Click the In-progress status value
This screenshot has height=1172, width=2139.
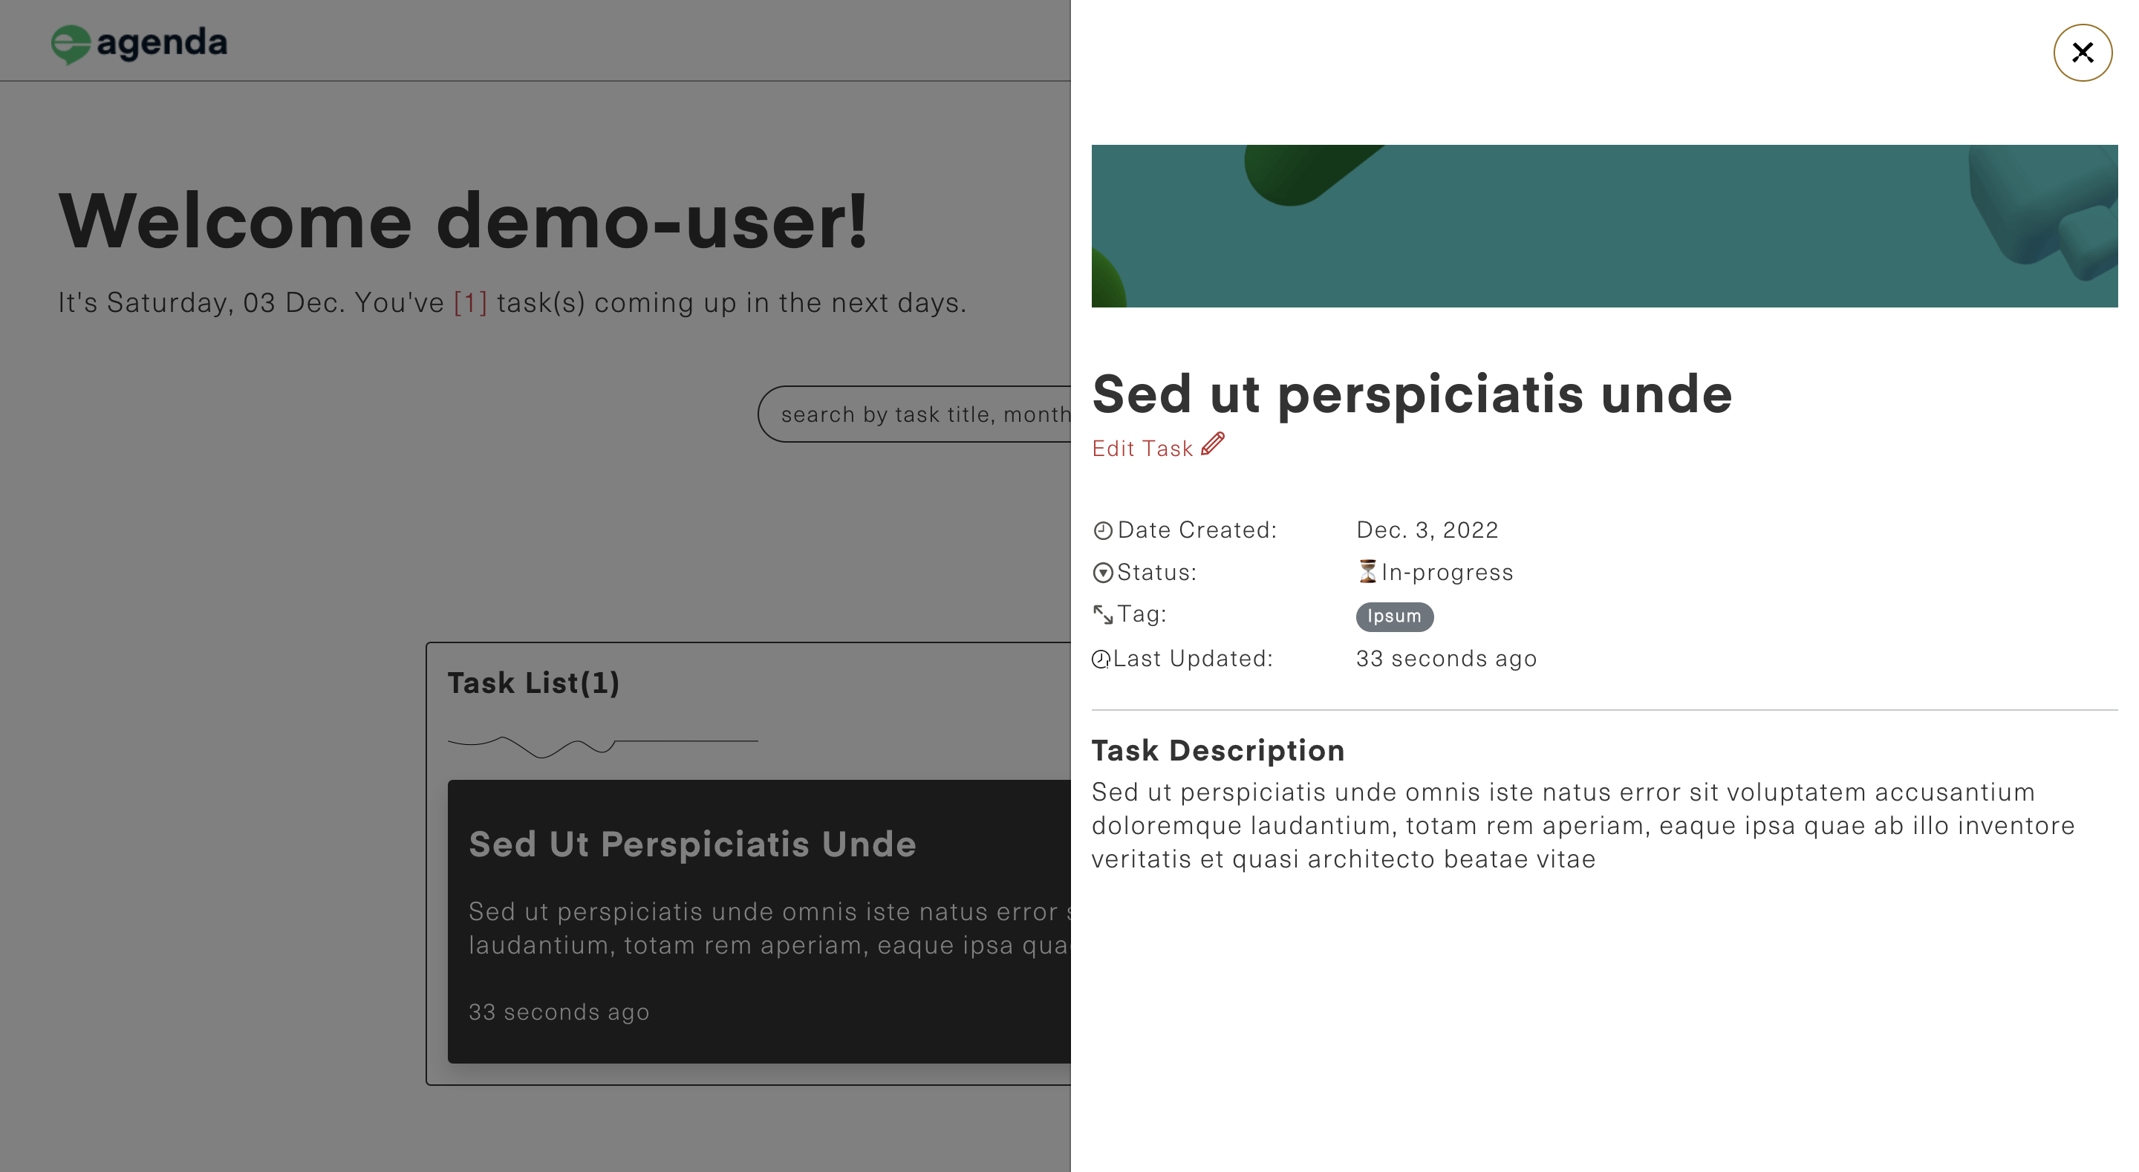click(1447, 573)
